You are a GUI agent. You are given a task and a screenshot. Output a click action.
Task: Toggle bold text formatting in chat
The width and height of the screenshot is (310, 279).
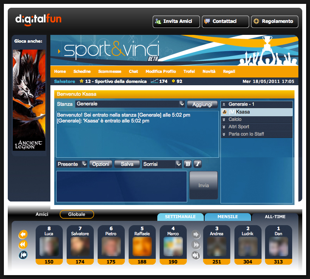pyautogui.click(x=188, y=164)
